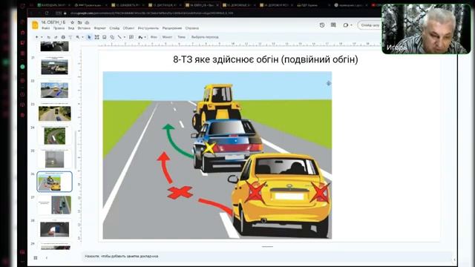This screenshot has height=267, width=475.
Task: Open version history clock icon
Action: (x=322, y=25)
